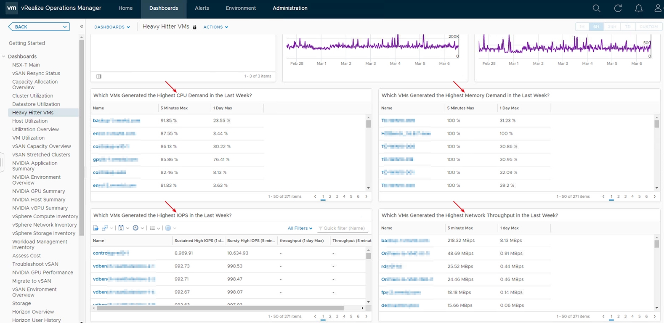Go to previous page in CPU Demand widget
This screenshot has height=323, width=664.
[315, 196]
